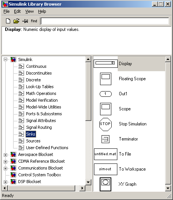This screenshot has height=200, width=173.
Task: Toggle the stay-on-top pushpin icon
Action: (x=25, y=21)
